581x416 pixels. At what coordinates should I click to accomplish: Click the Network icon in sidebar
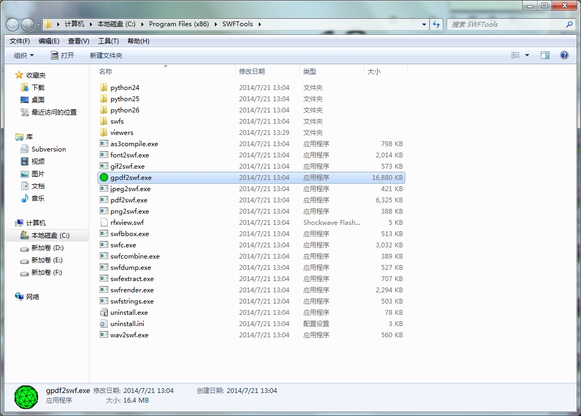(x=19, y=297)
